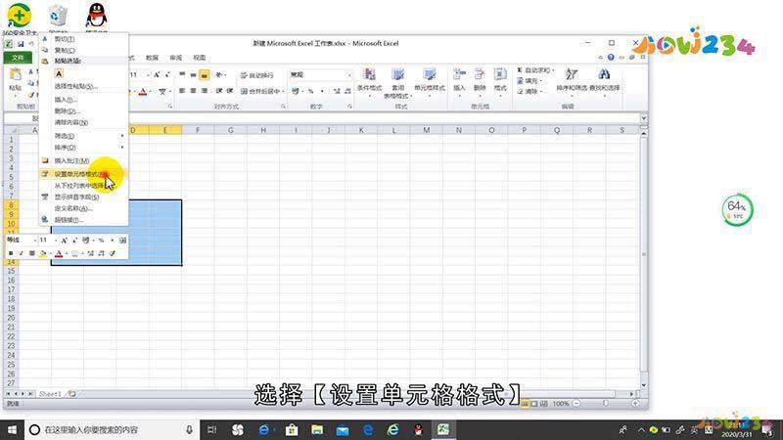Open the 审阅 (Review) ribbon tab
This screenshot has height=440, width=783.
(x=176, y=58)
